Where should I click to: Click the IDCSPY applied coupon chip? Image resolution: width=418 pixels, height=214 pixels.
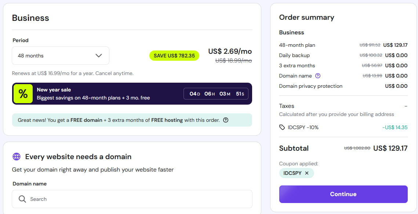[x=292, y=173]
